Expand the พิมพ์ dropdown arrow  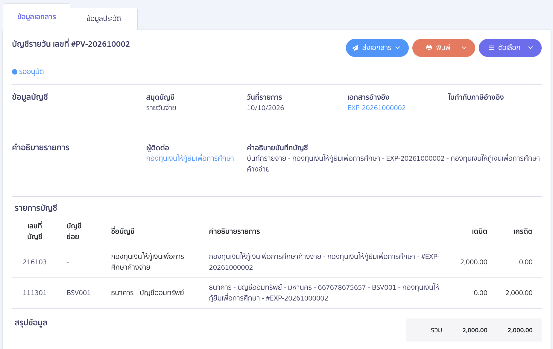point(464,48)
